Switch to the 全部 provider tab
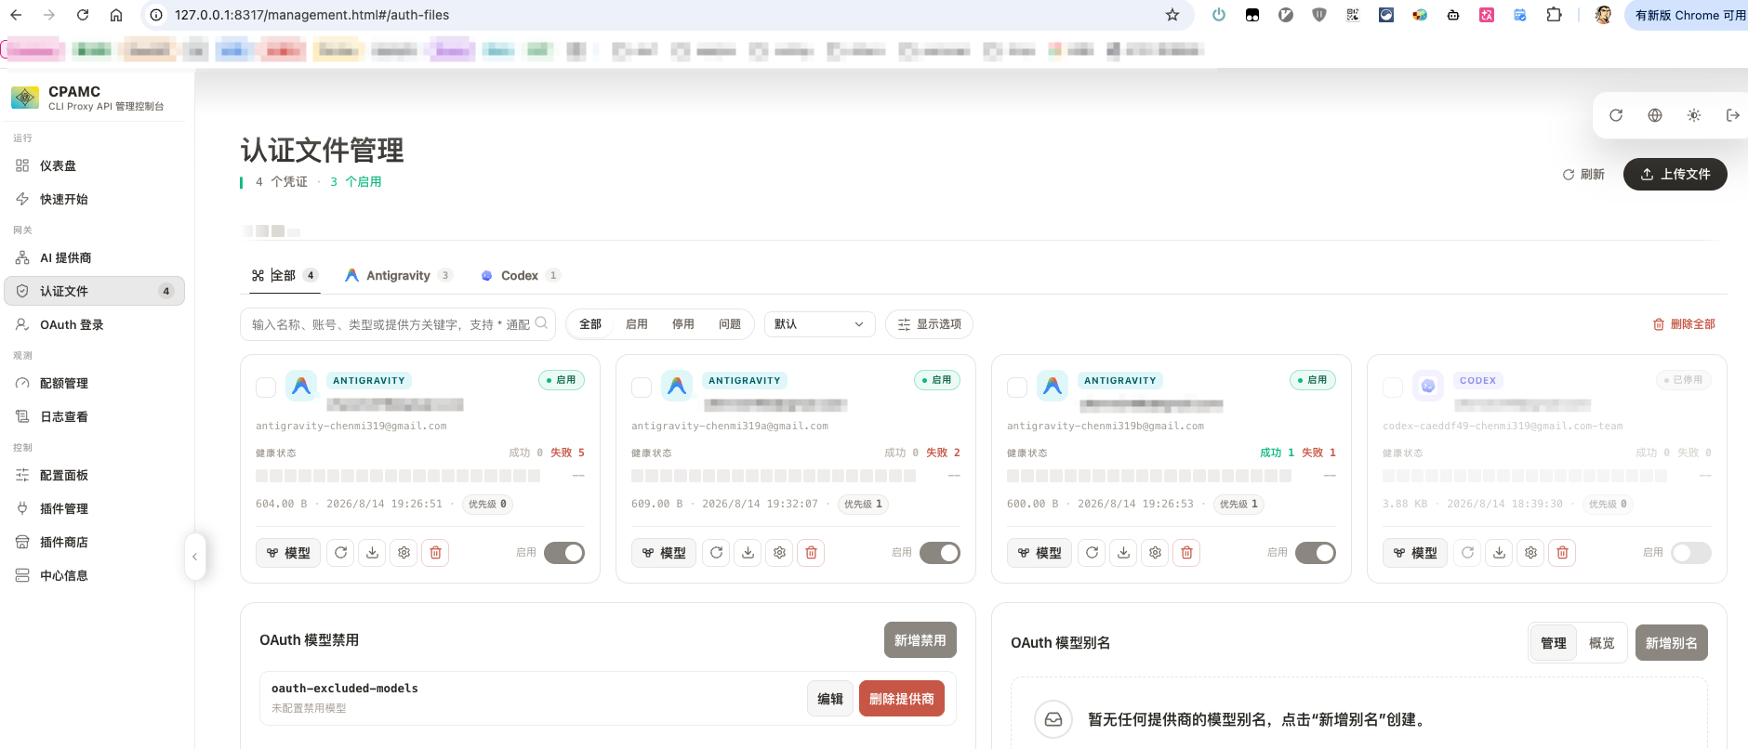Image resolution: width=1748 pixels, height=749 pixels. point(285,275)
